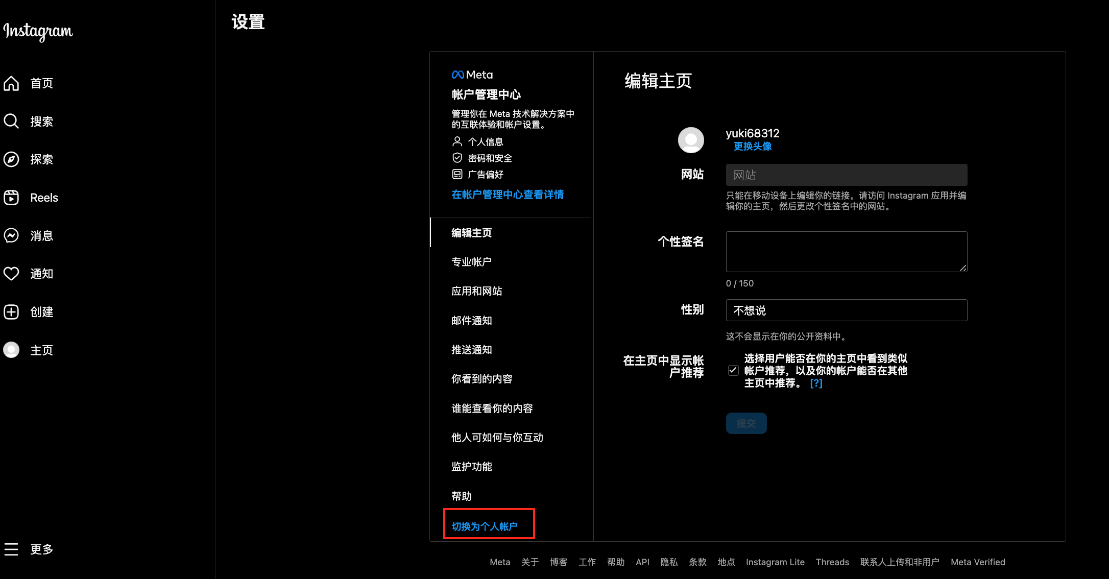Click footer 帮助 link
The height and width of the screenshot is (579, 1109).
[616, 562]
